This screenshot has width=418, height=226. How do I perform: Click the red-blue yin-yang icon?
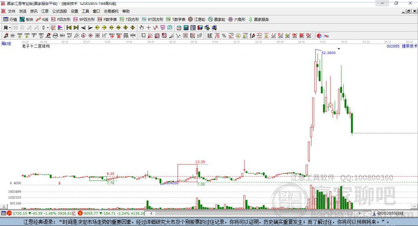tap(319, 36)
